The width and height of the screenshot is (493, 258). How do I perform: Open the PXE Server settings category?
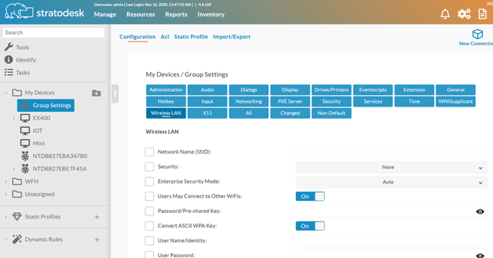coord(290,101)
